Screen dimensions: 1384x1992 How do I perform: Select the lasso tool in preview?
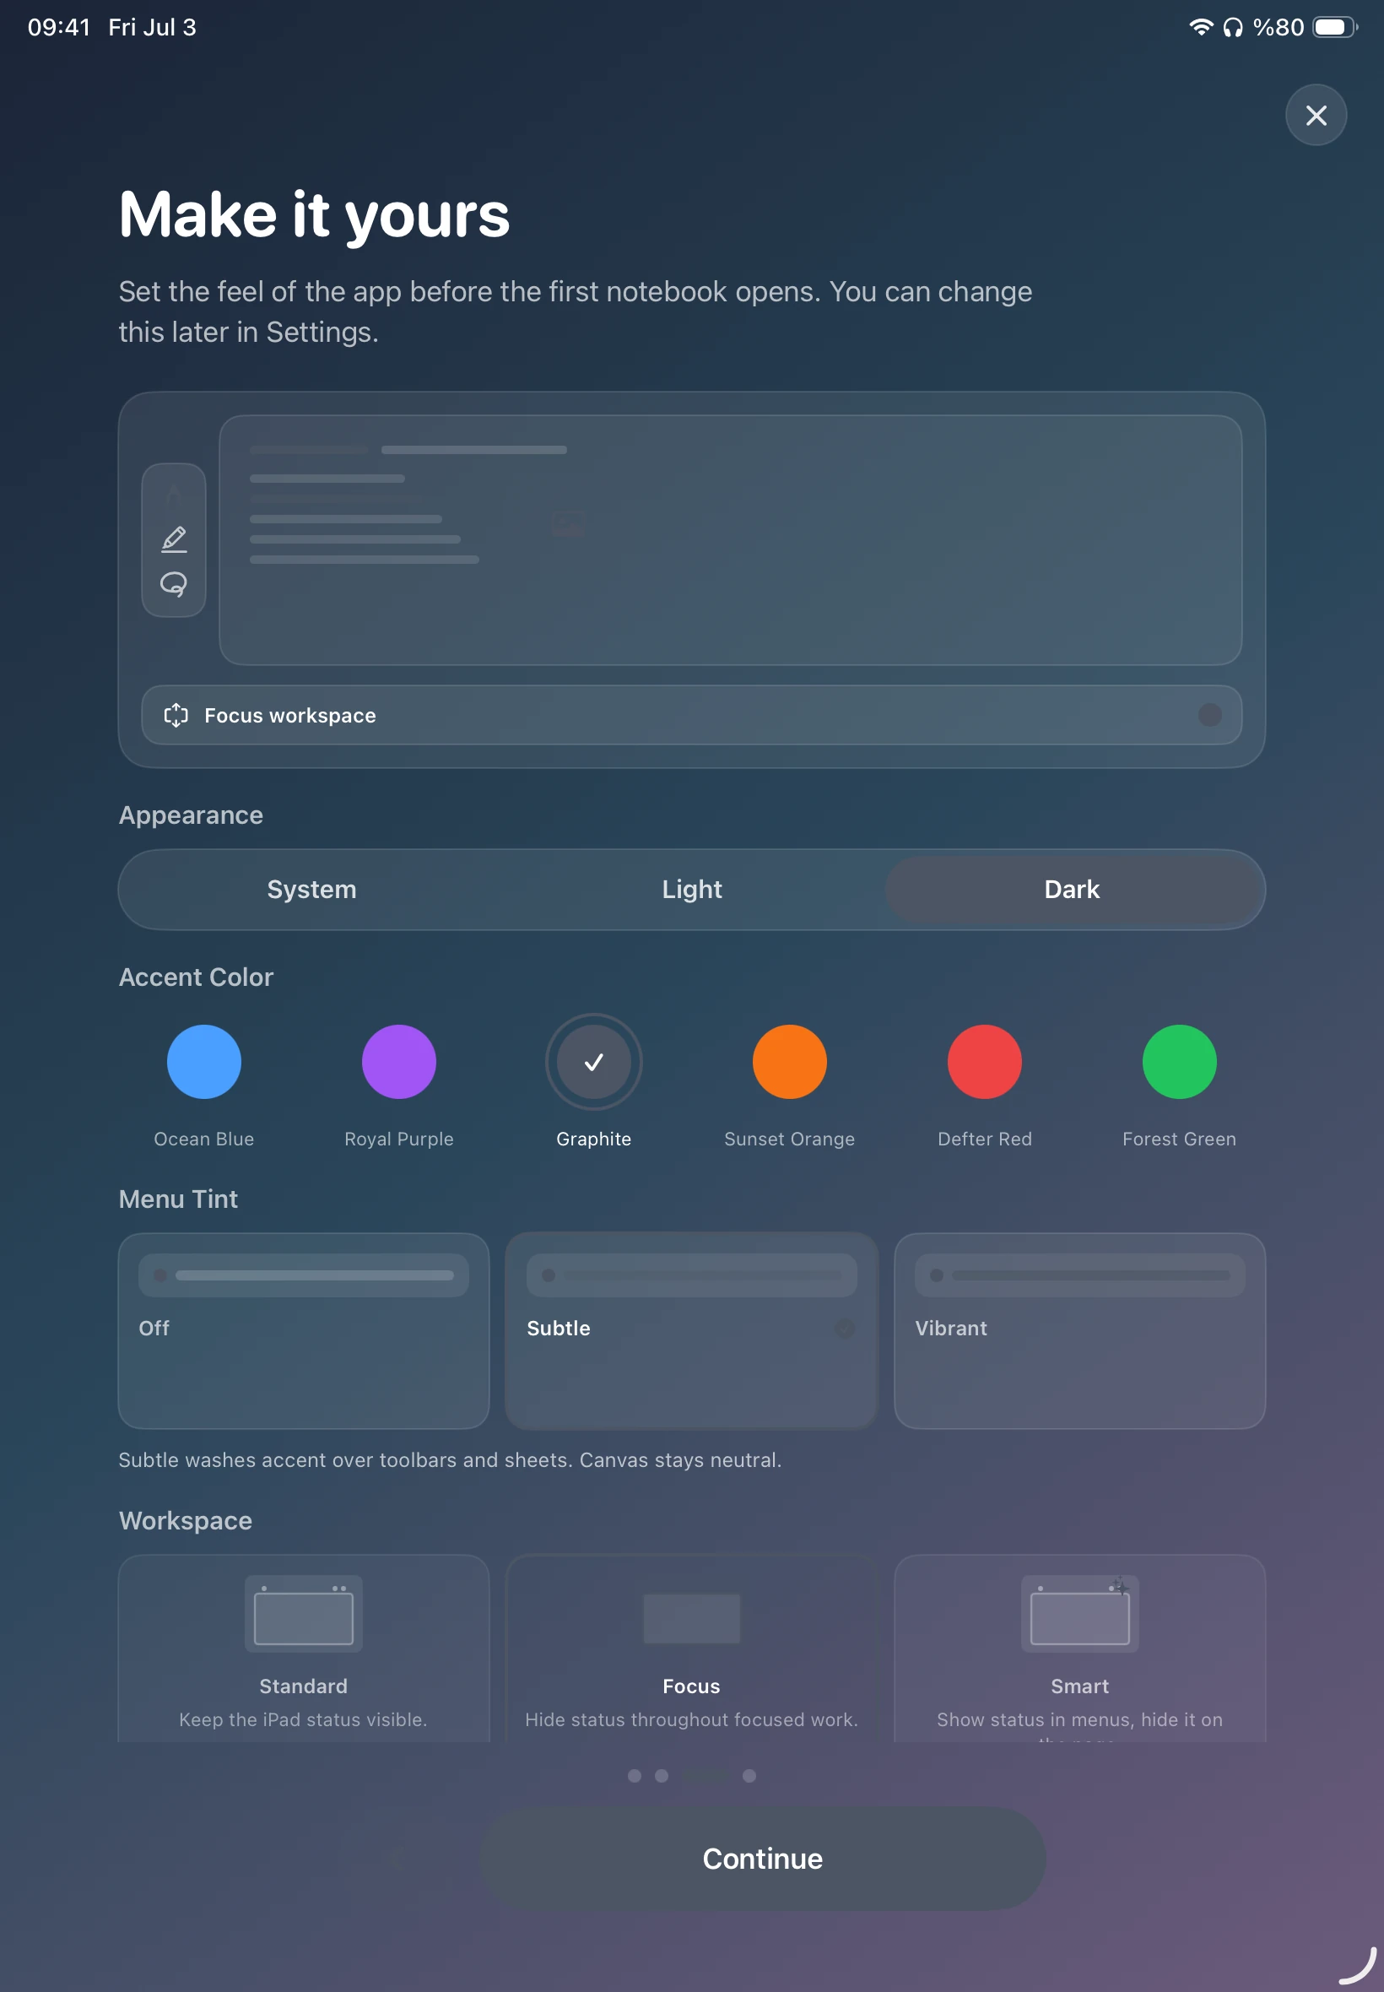174,584
